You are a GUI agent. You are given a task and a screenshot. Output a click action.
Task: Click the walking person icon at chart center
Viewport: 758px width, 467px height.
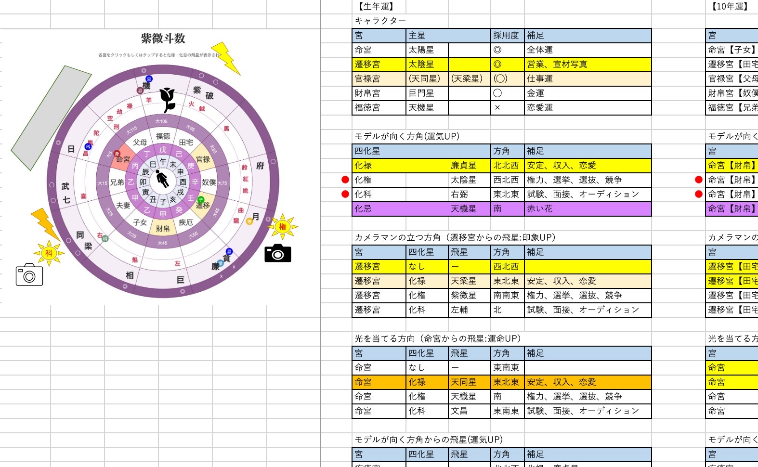162,179
